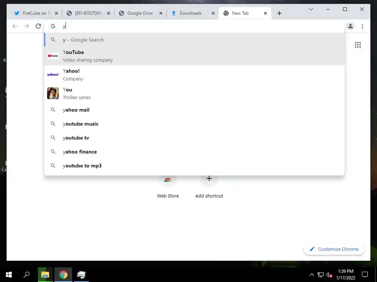This screenshot has width=377, height=282.
Task: Click the Yahoo logo thumbnail
Action: coord(53,75)
